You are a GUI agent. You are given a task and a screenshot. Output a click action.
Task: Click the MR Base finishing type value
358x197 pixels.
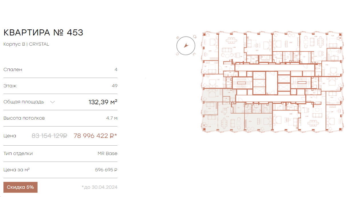(107, 153)
